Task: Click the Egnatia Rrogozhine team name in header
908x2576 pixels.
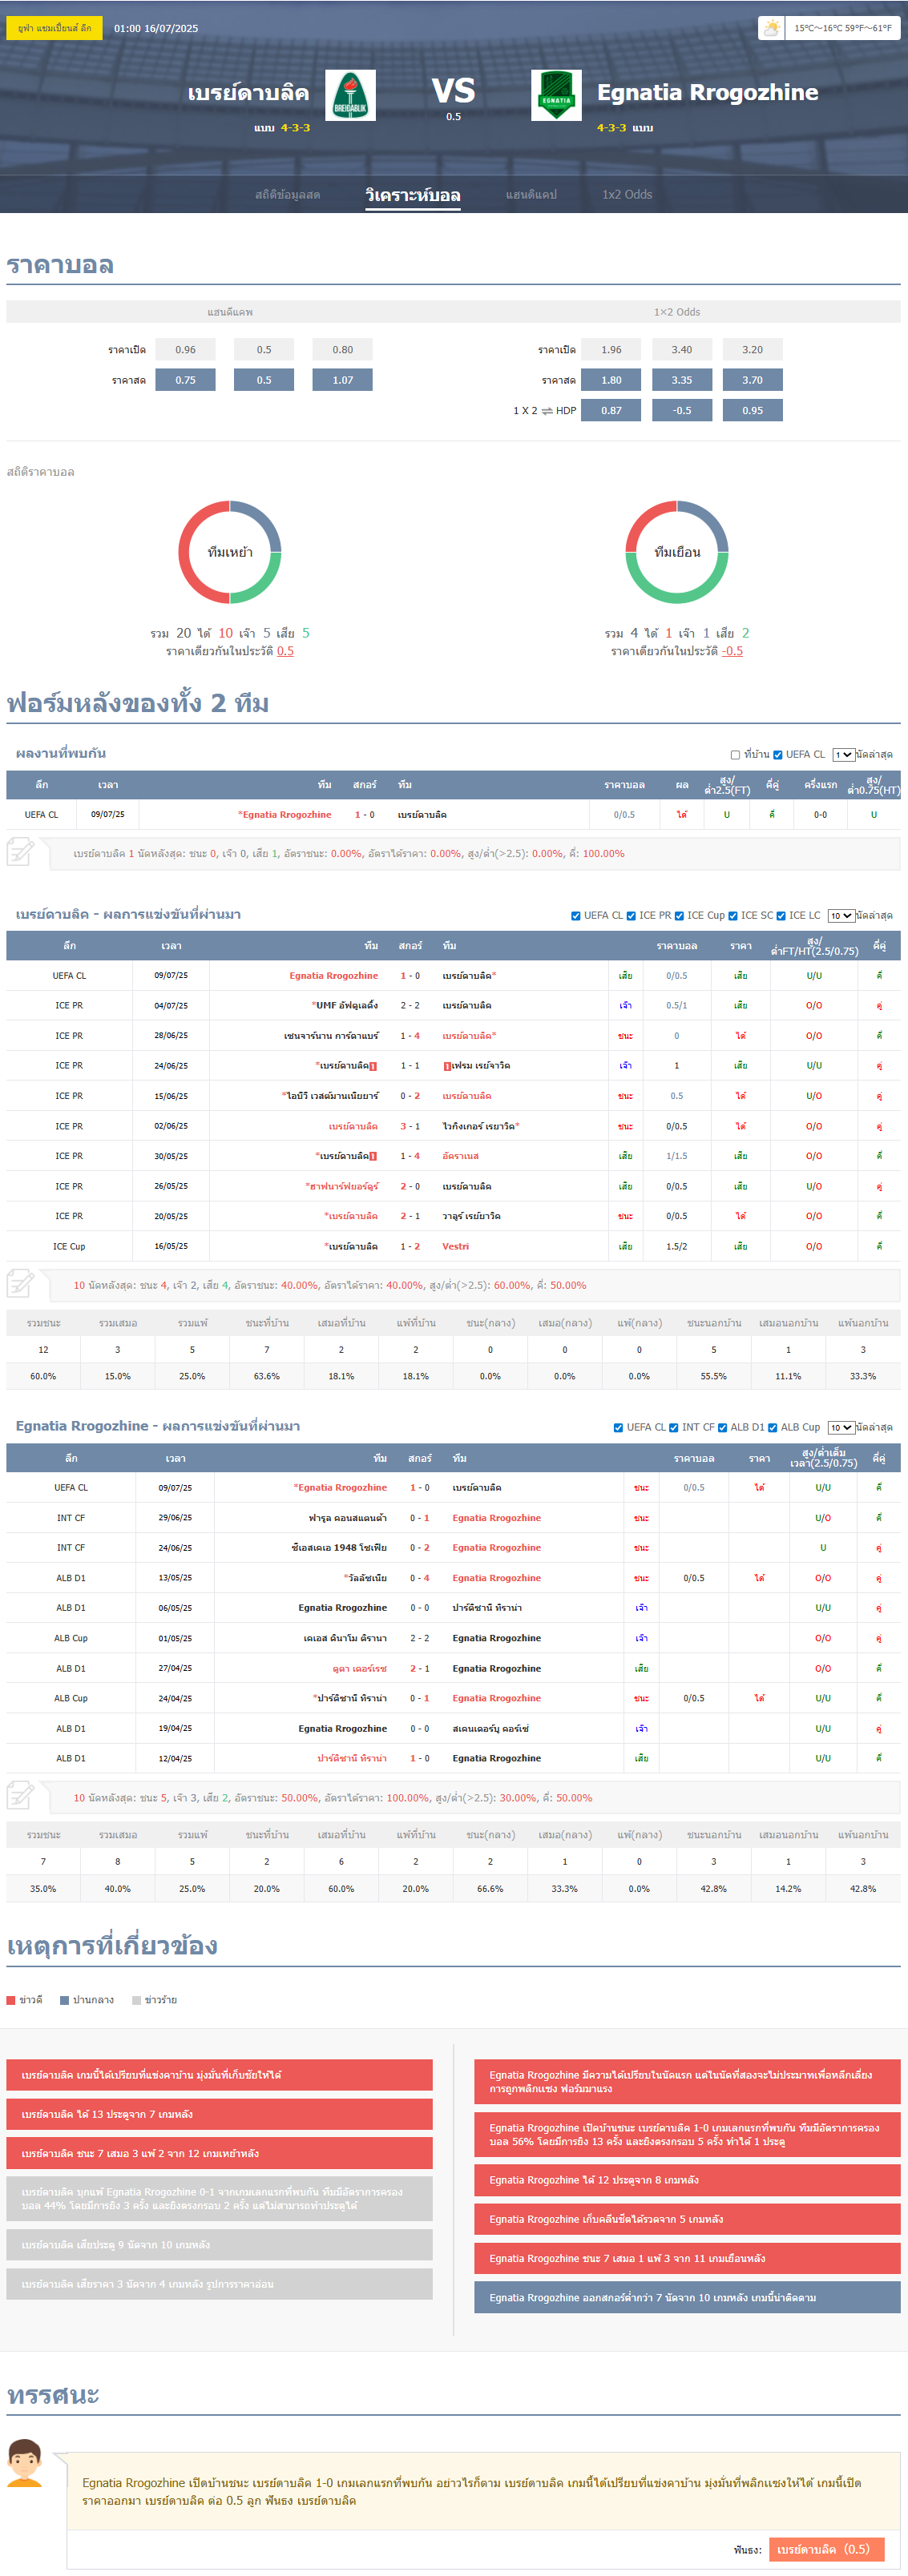Action: coord(708,92)
